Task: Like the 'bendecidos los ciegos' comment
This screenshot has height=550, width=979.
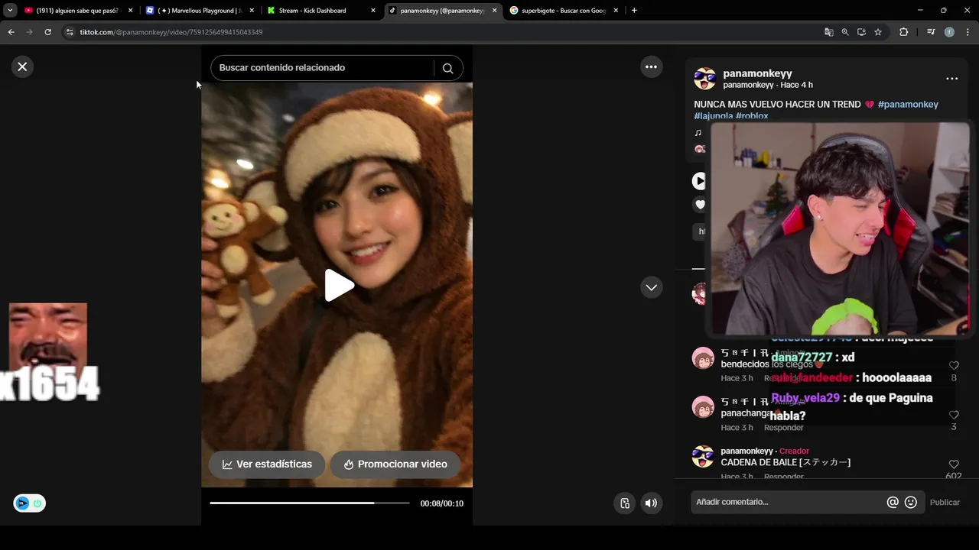Action: (954, 366)
